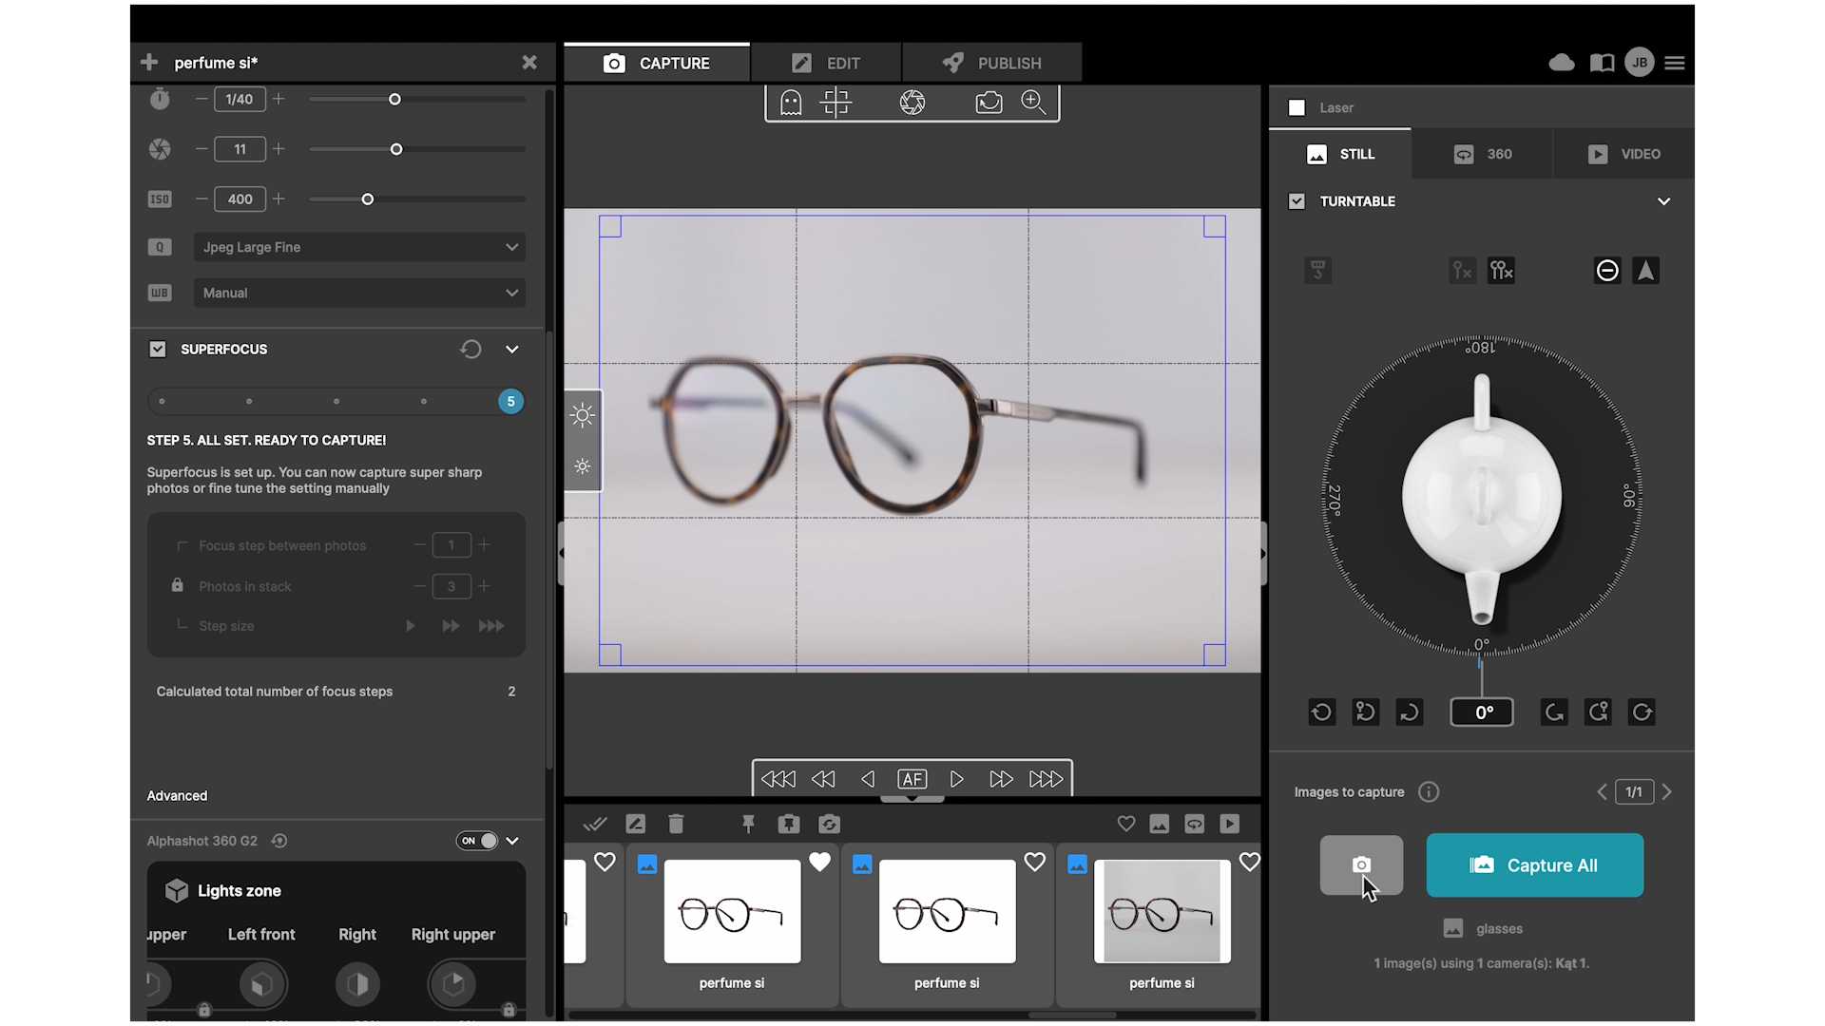Open the Jpeg Large Fine quality dropdown
This screenshot has width=1825, height=1026.
coord(359,247)
